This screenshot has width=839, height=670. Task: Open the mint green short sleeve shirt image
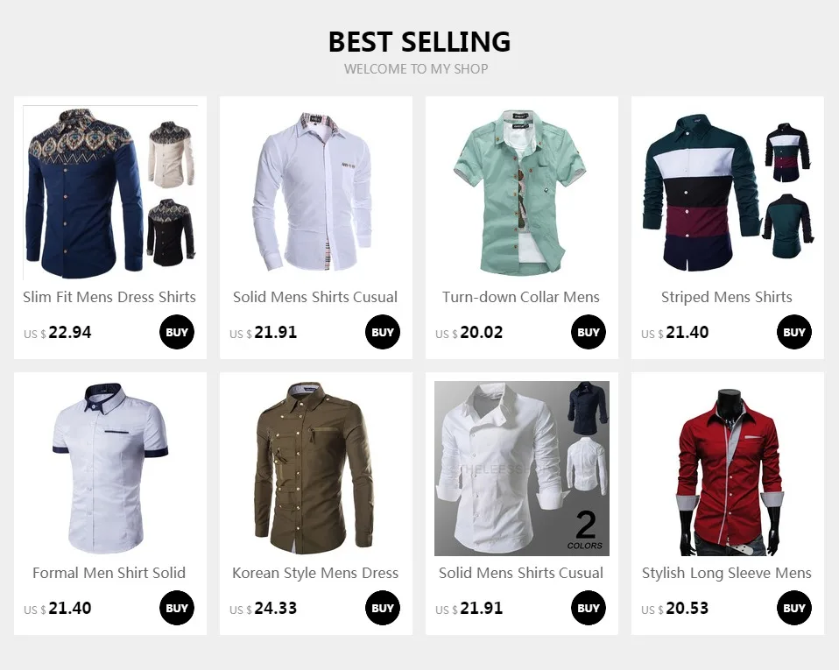click(x=522, y=193)
